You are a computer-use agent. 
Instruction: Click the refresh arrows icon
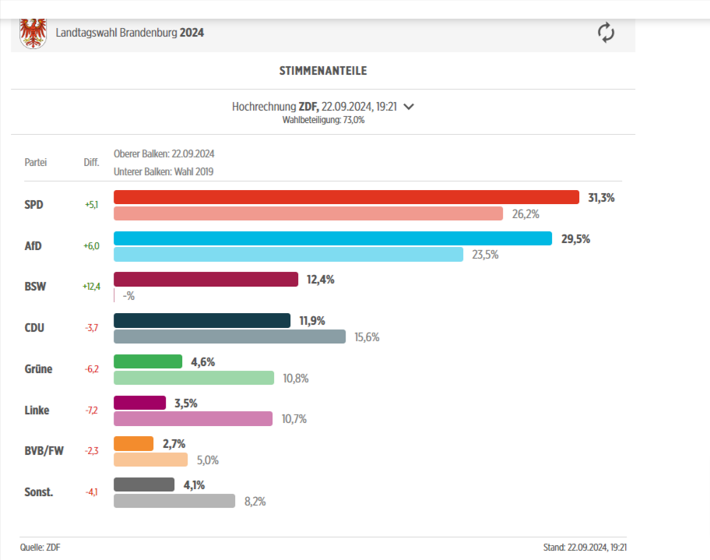[606, 33]
